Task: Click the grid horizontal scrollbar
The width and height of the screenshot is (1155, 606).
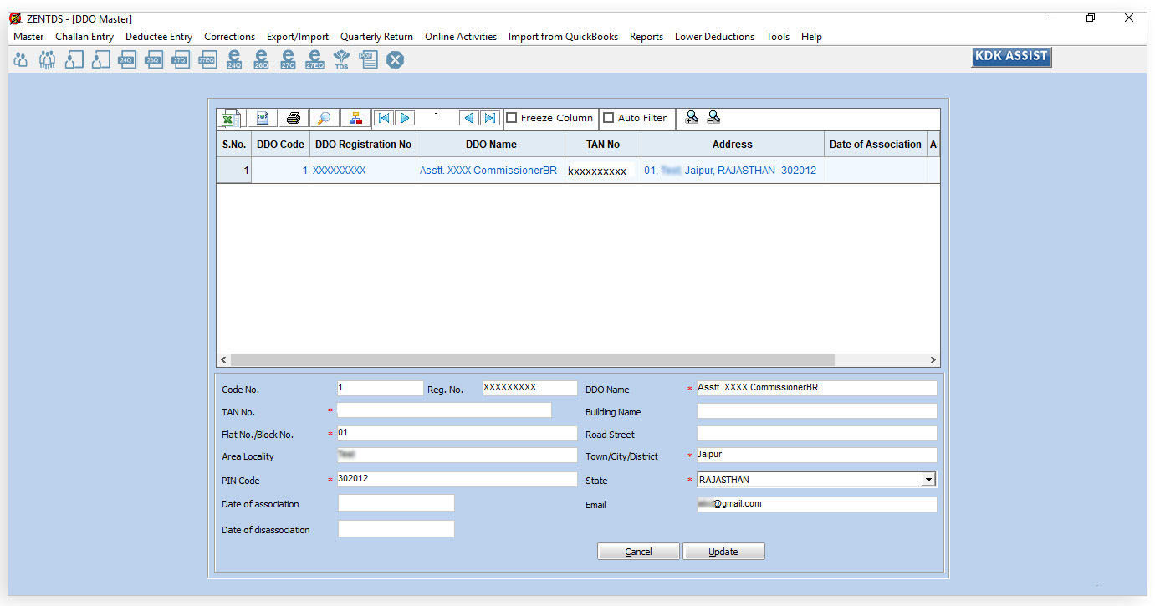Action: [532, 359]
